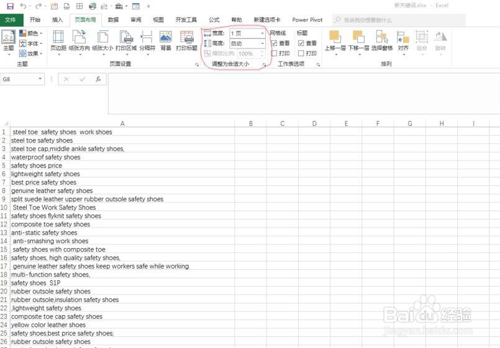
Task: Open theme Fonts (字体) menu
Action: click(30, 43)
